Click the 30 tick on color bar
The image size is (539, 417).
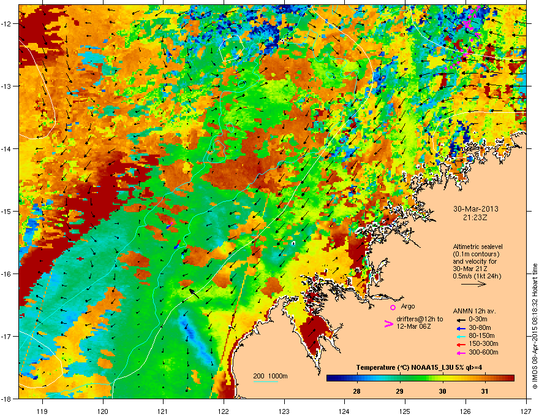442,391
